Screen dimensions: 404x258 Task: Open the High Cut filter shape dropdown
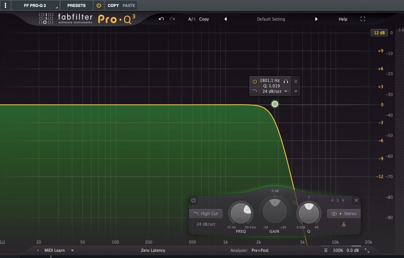click(206, 213)
